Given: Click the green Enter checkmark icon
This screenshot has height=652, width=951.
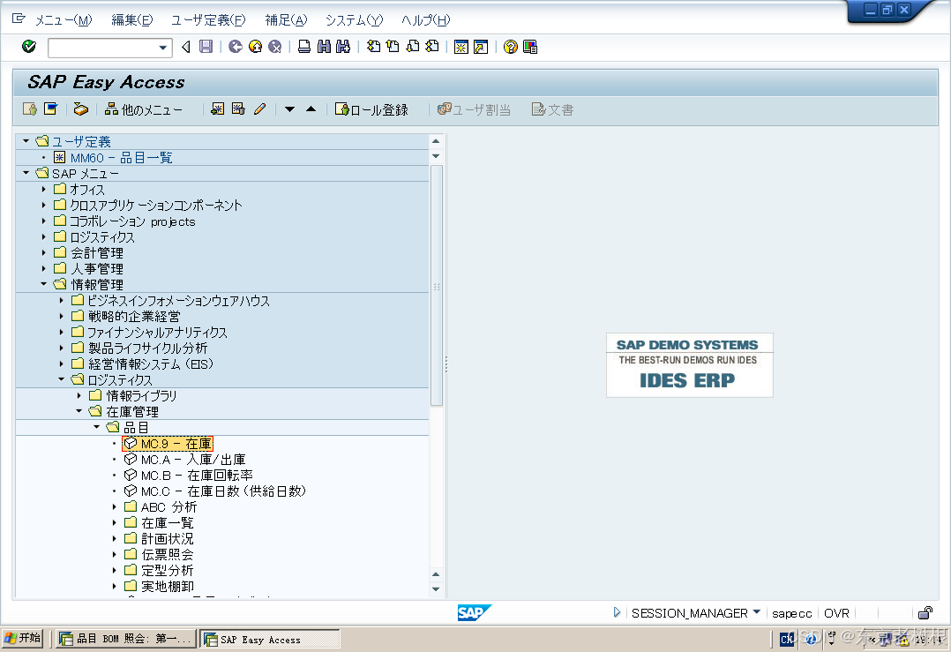Looking at the screenshot, I should pyautogui.click(x=28, y=47).
